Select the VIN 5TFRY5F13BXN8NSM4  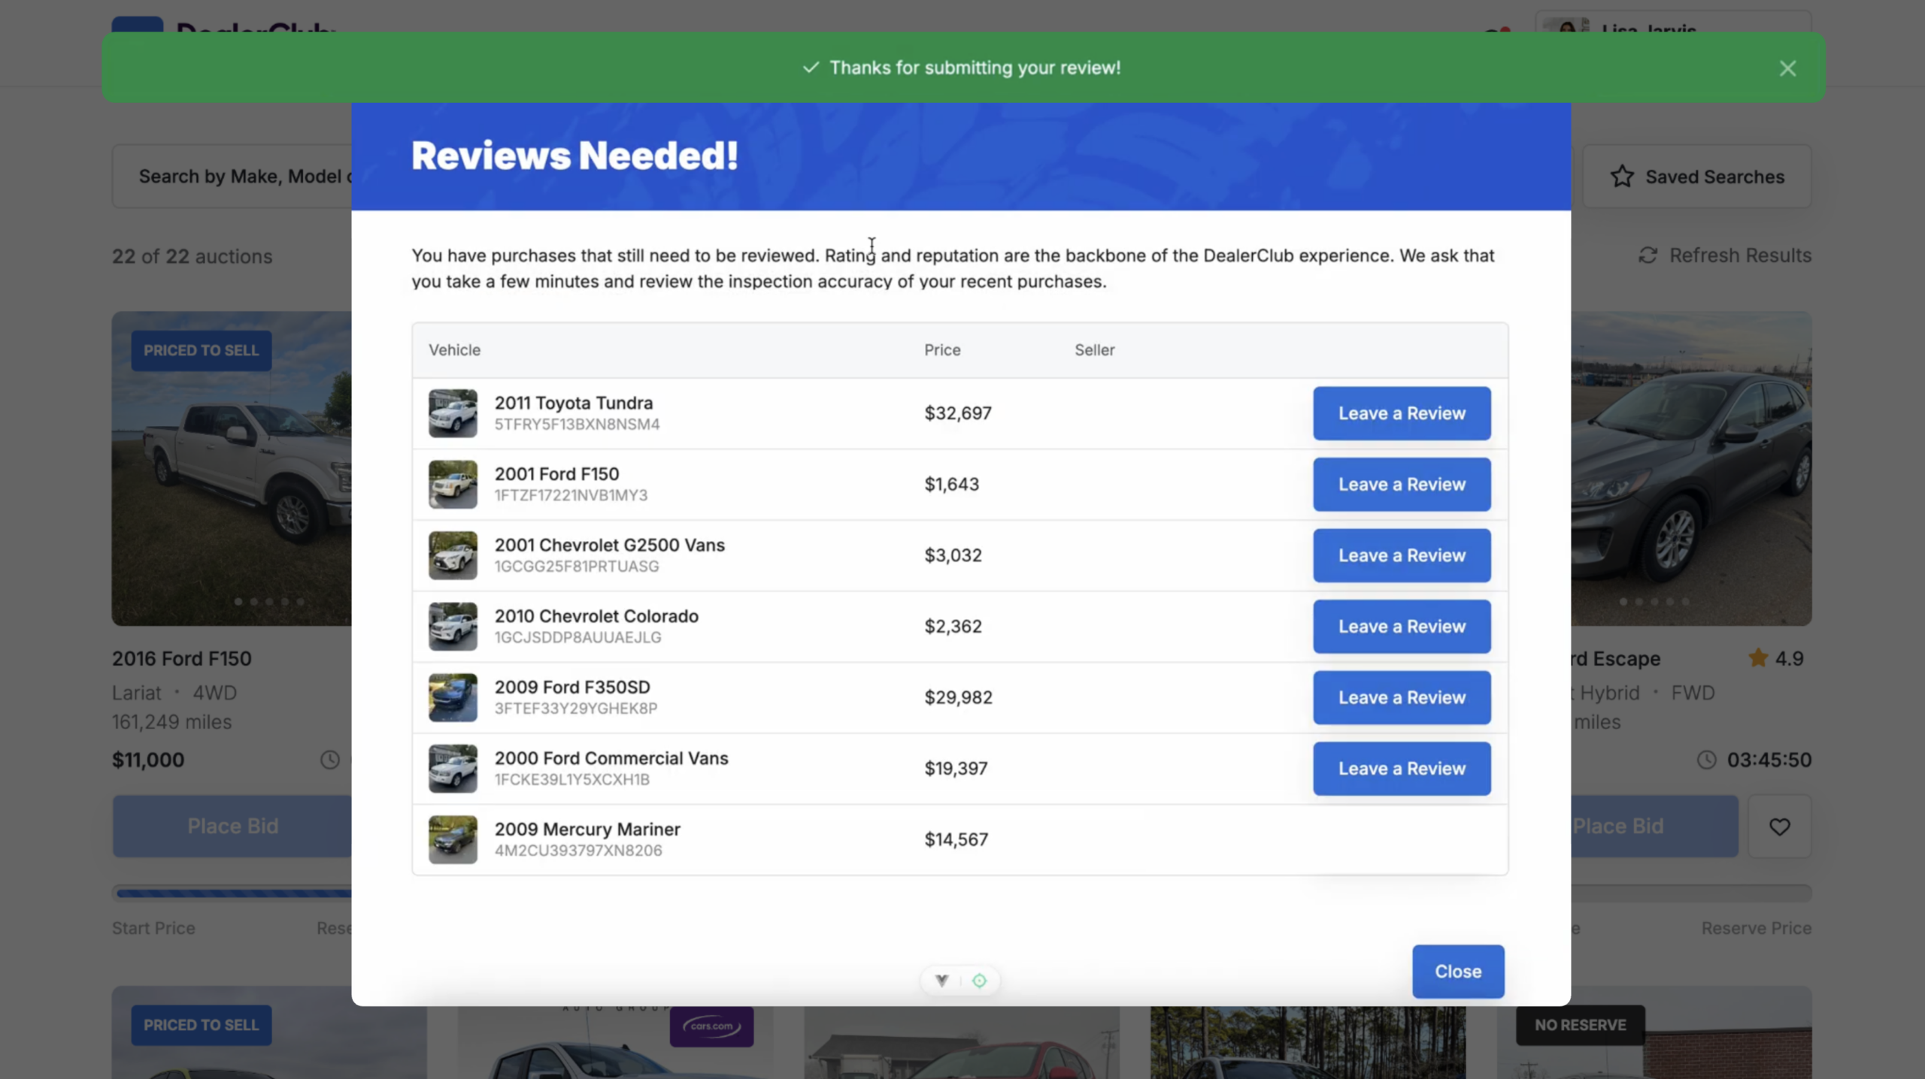[x=577, y=425]
